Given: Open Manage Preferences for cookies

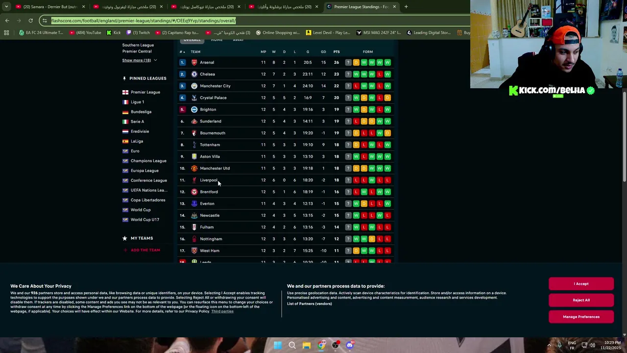Looking at the screenshot, I should (581, 317).
